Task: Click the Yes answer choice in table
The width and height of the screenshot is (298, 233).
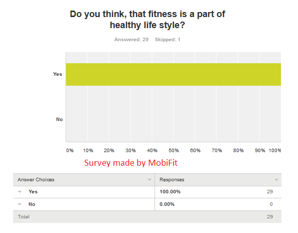Action: (33, 192)
